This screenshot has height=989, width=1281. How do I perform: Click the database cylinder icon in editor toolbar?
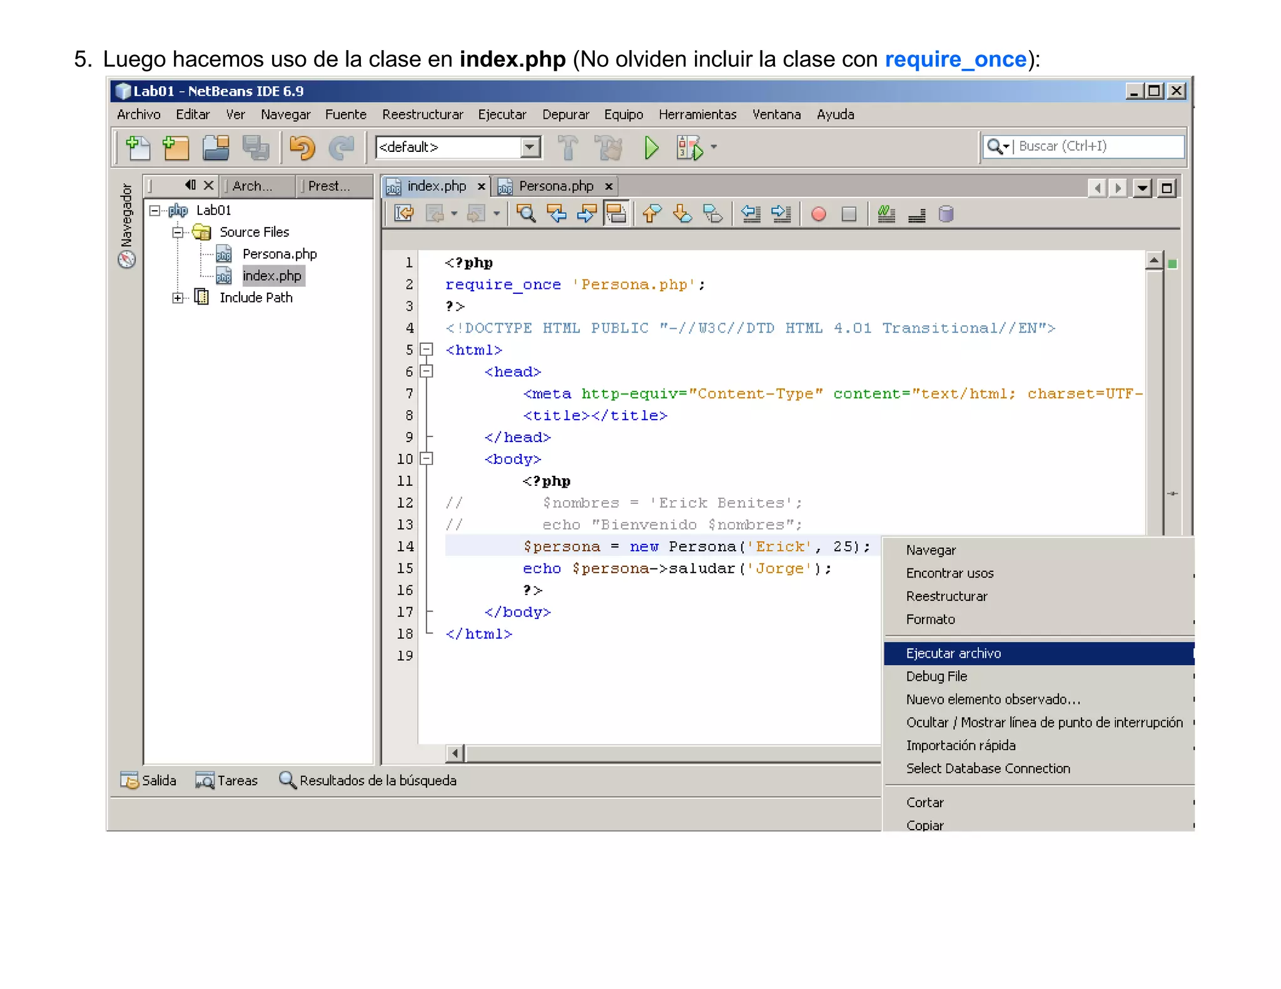pyautogui.click(x=946, y=214)
